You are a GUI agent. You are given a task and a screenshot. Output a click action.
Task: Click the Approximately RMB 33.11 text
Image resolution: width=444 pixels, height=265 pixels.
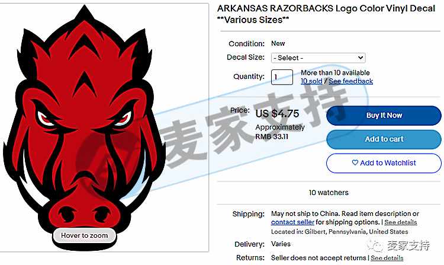[280, 132]
